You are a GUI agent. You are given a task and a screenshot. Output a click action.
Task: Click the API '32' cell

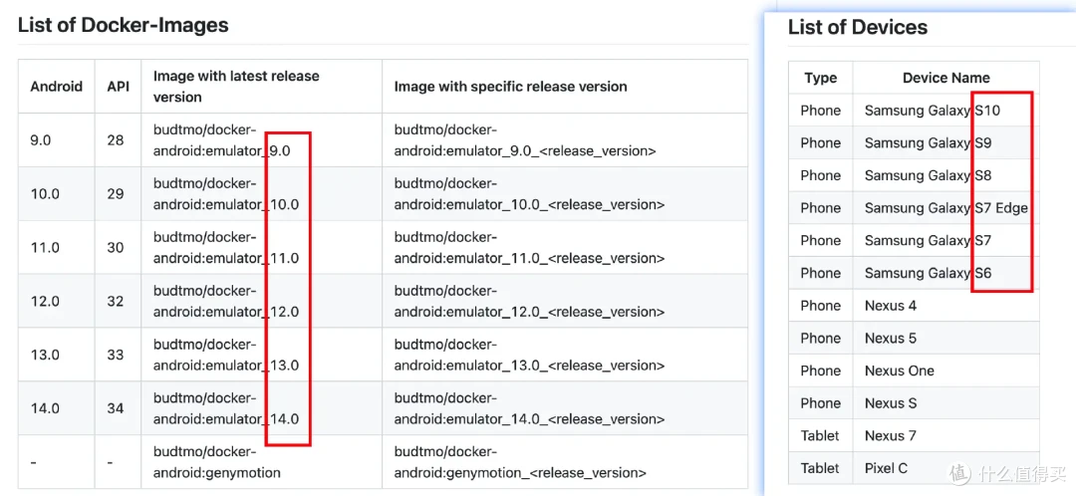click(116, 301)
